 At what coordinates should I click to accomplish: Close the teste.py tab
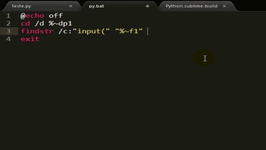click(x=71, y=6)
